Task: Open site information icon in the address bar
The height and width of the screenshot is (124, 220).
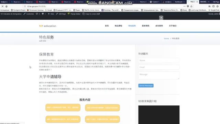Action: [25, 6]
